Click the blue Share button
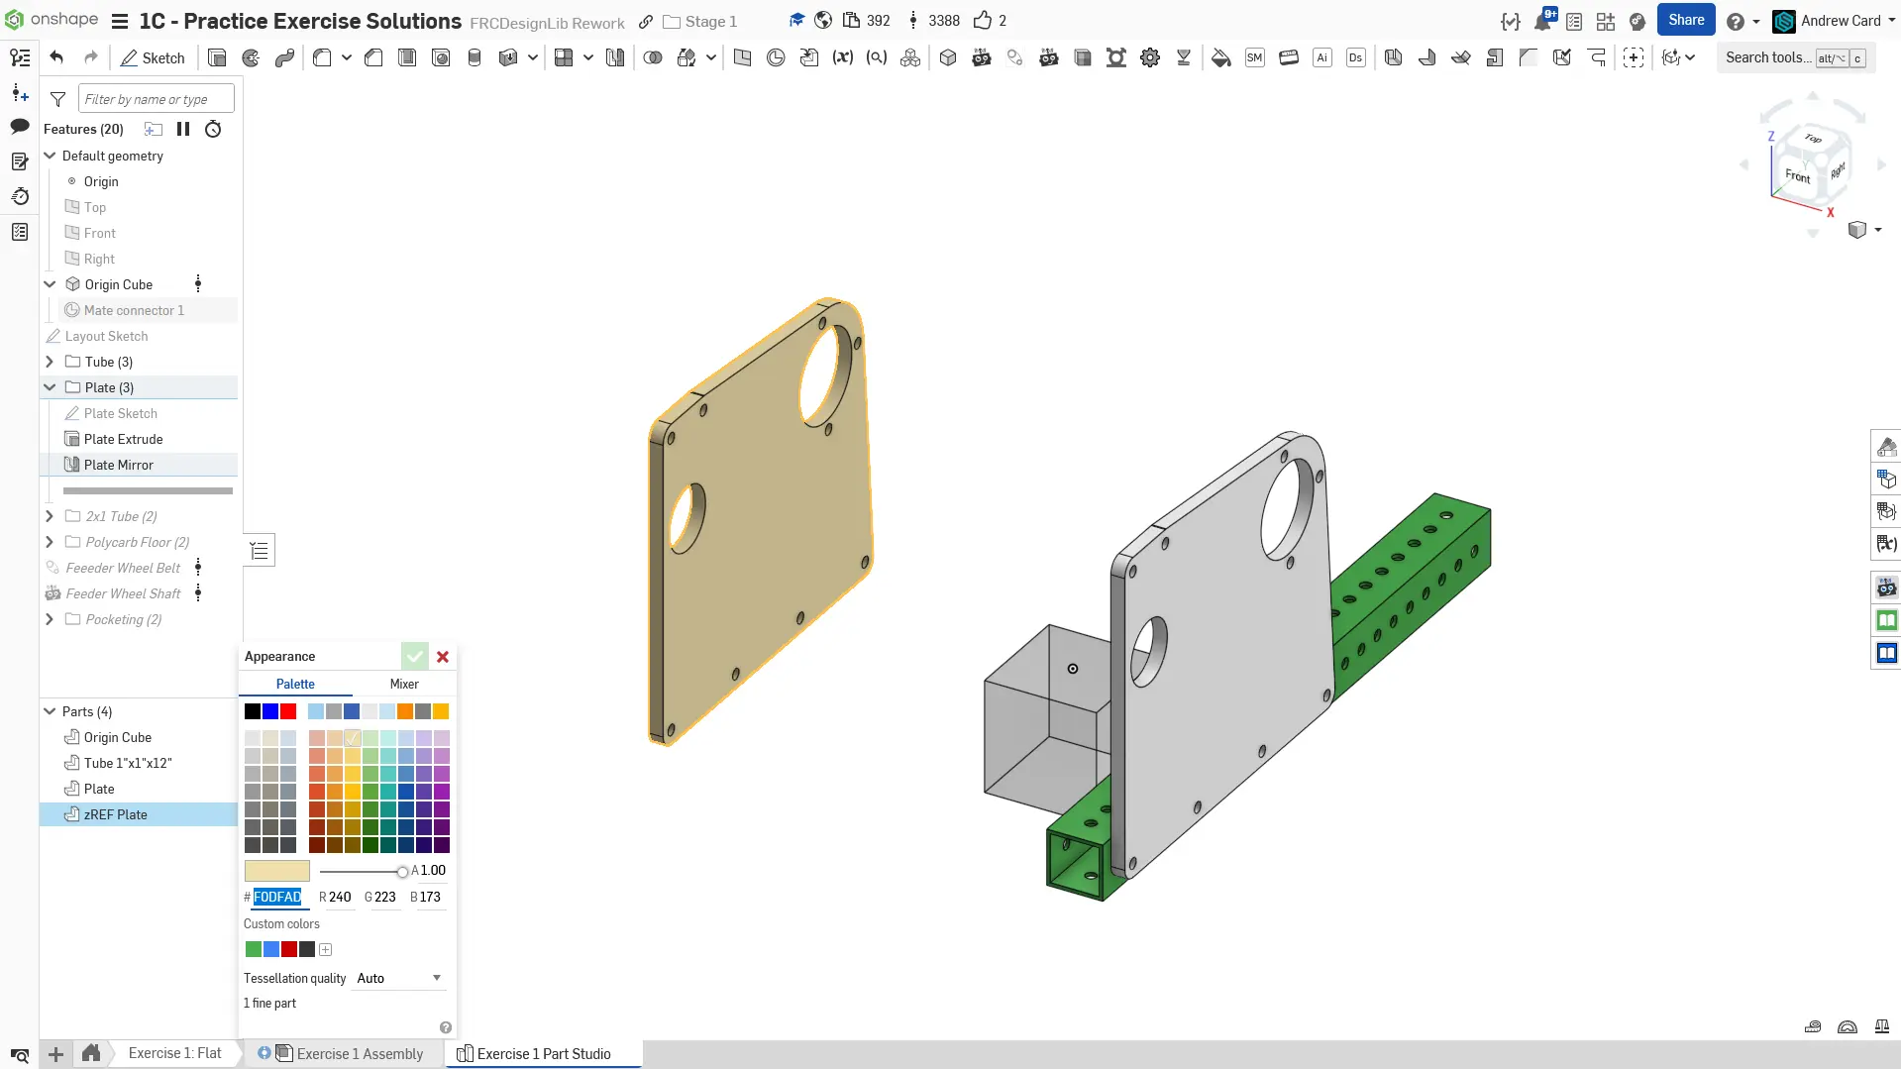 point(1685,20)
